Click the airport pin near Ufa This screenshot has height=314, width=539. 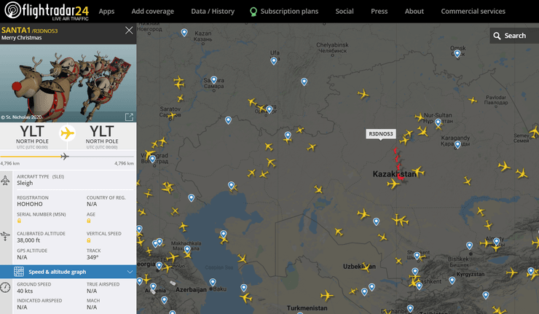click(274, 61)
